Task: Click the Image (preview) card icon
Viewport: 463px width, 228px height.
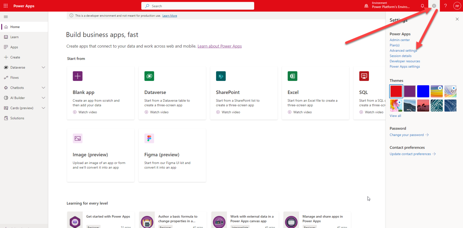Action: pyautogui.click(x=77, y=138)
